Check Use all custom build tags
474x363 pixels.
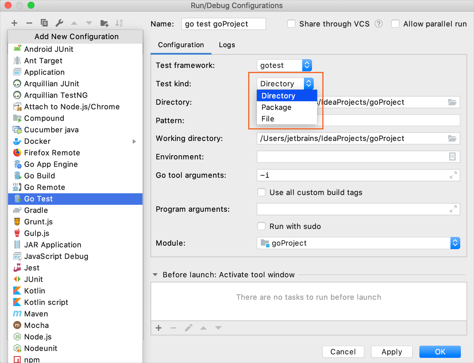[x=261, y=192]
